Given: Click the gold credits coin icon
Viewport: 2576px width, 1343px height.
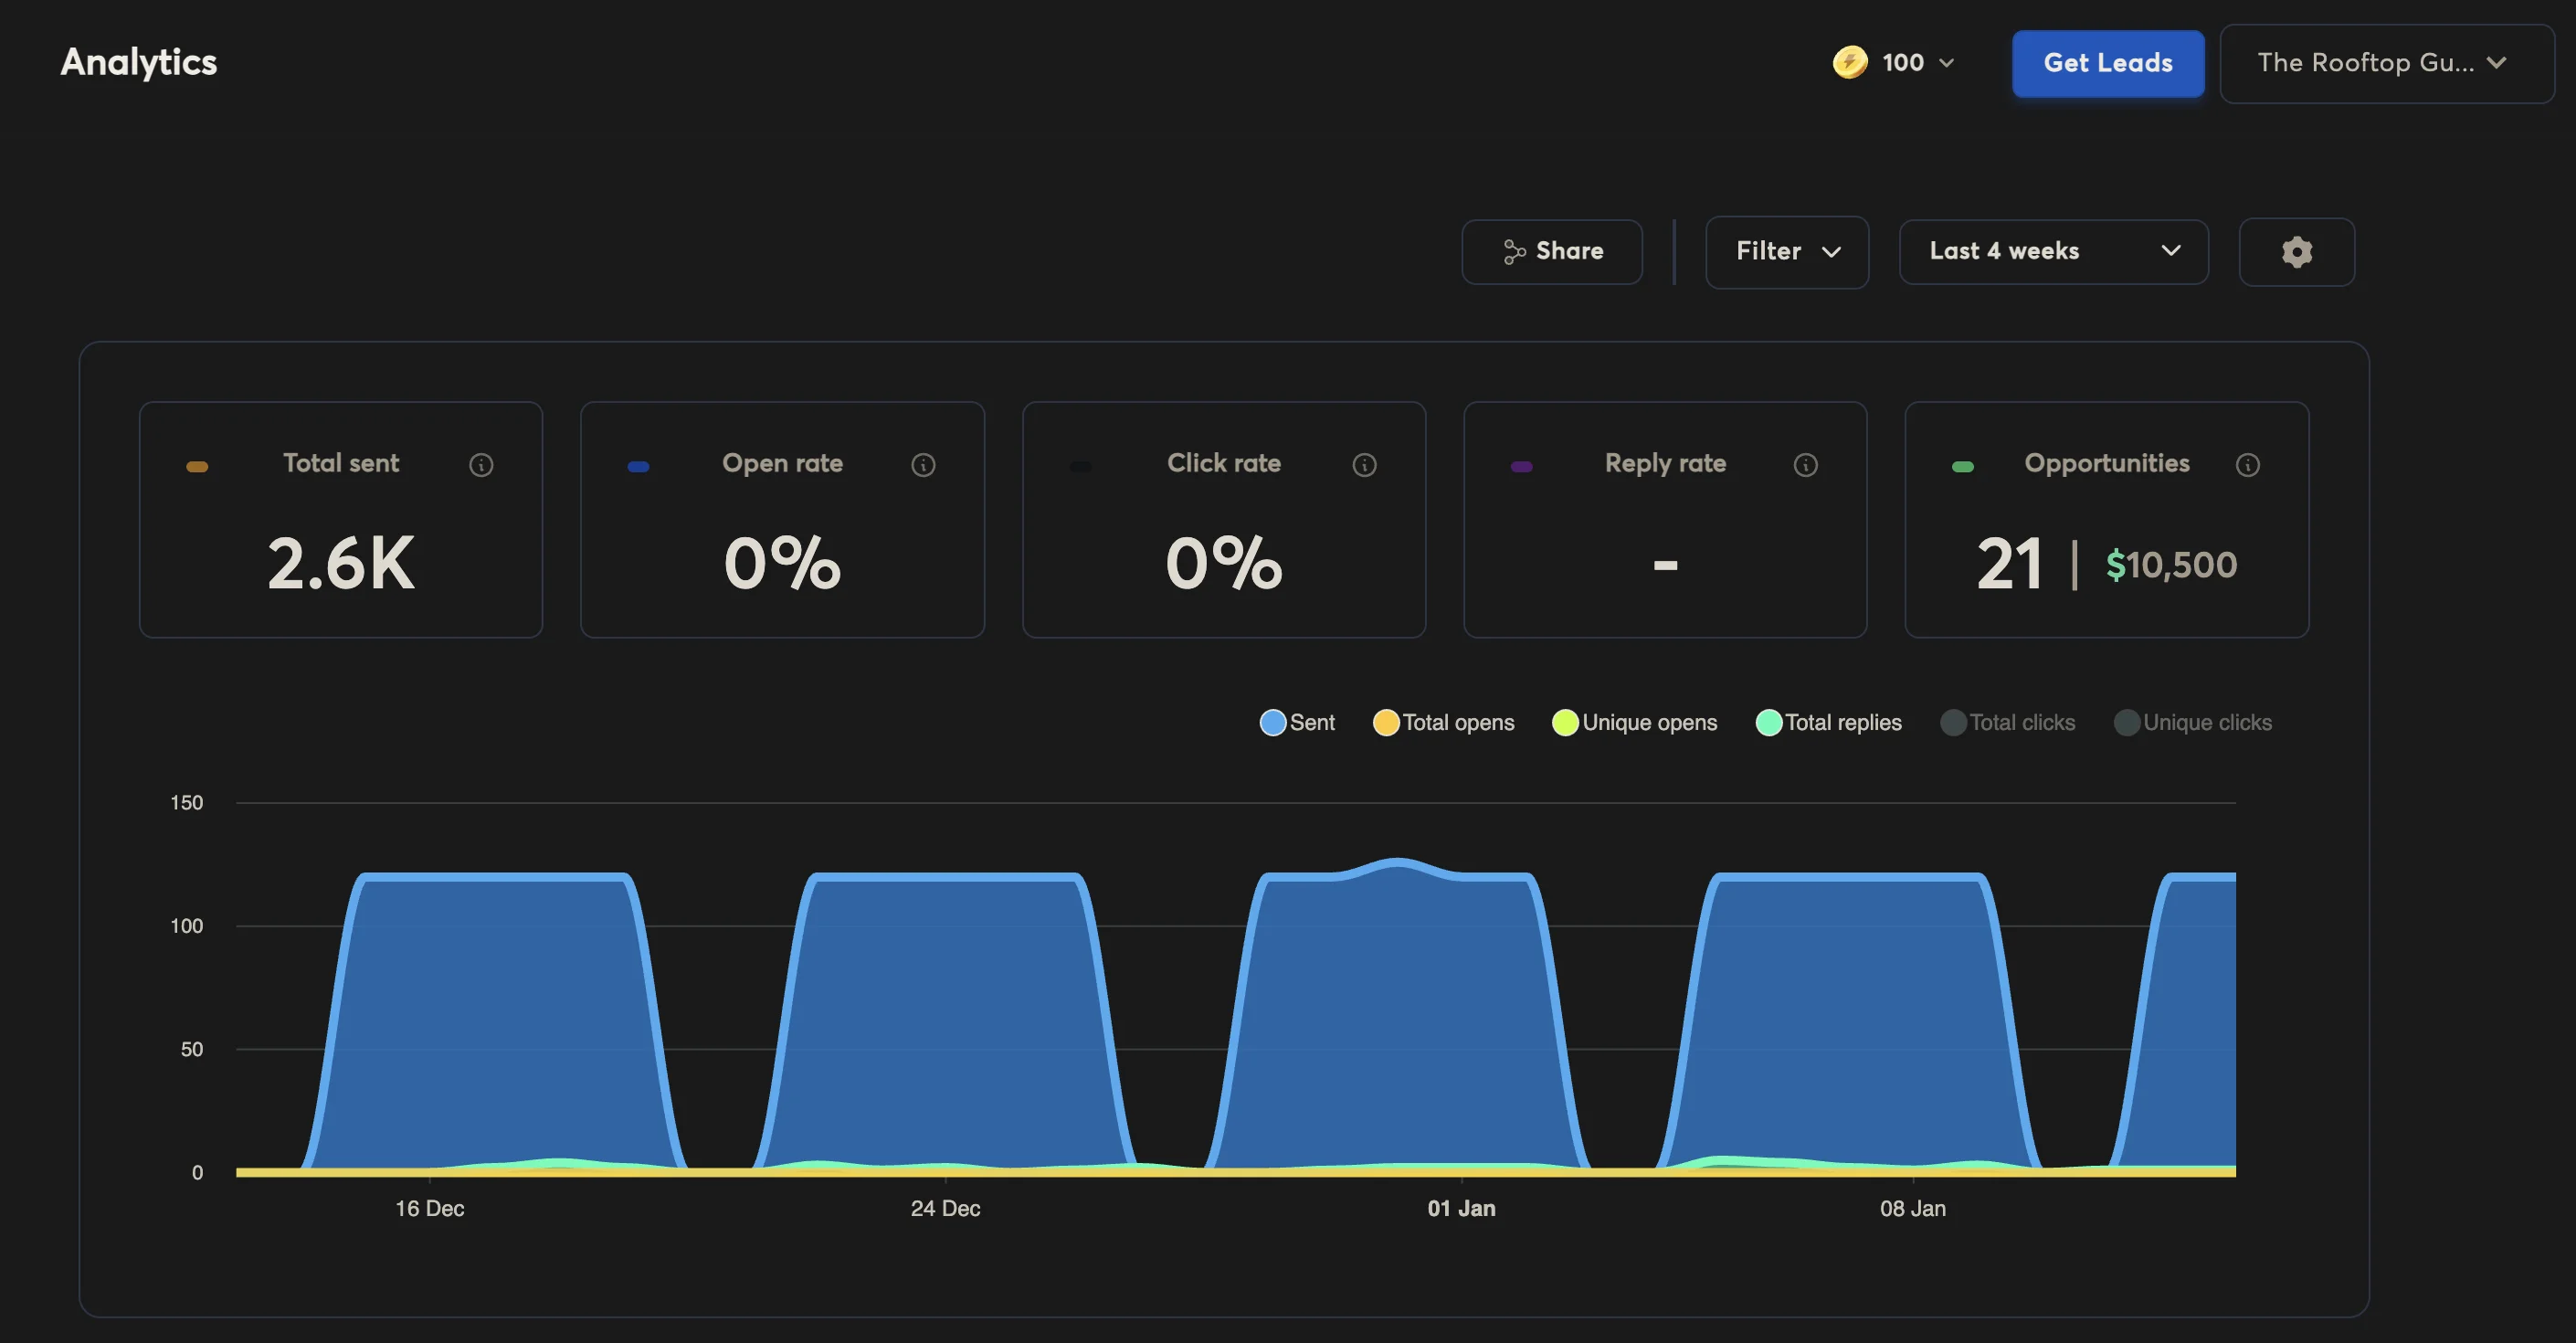Looking at the screenshot, I should (1849, 62).
